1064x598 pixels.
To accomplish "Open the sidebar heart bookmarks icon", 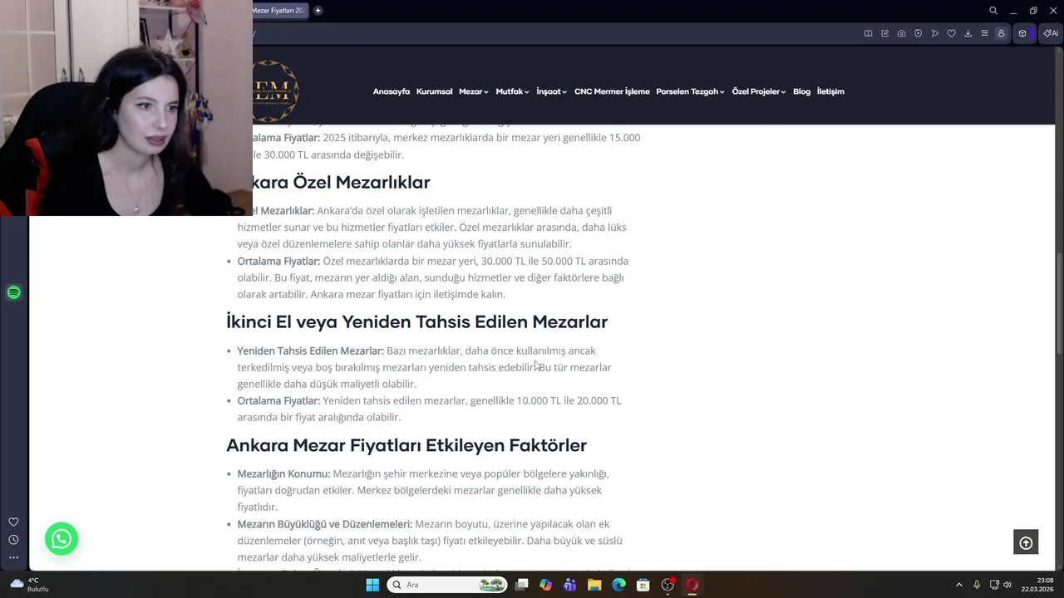I will (x=13, y=522).
